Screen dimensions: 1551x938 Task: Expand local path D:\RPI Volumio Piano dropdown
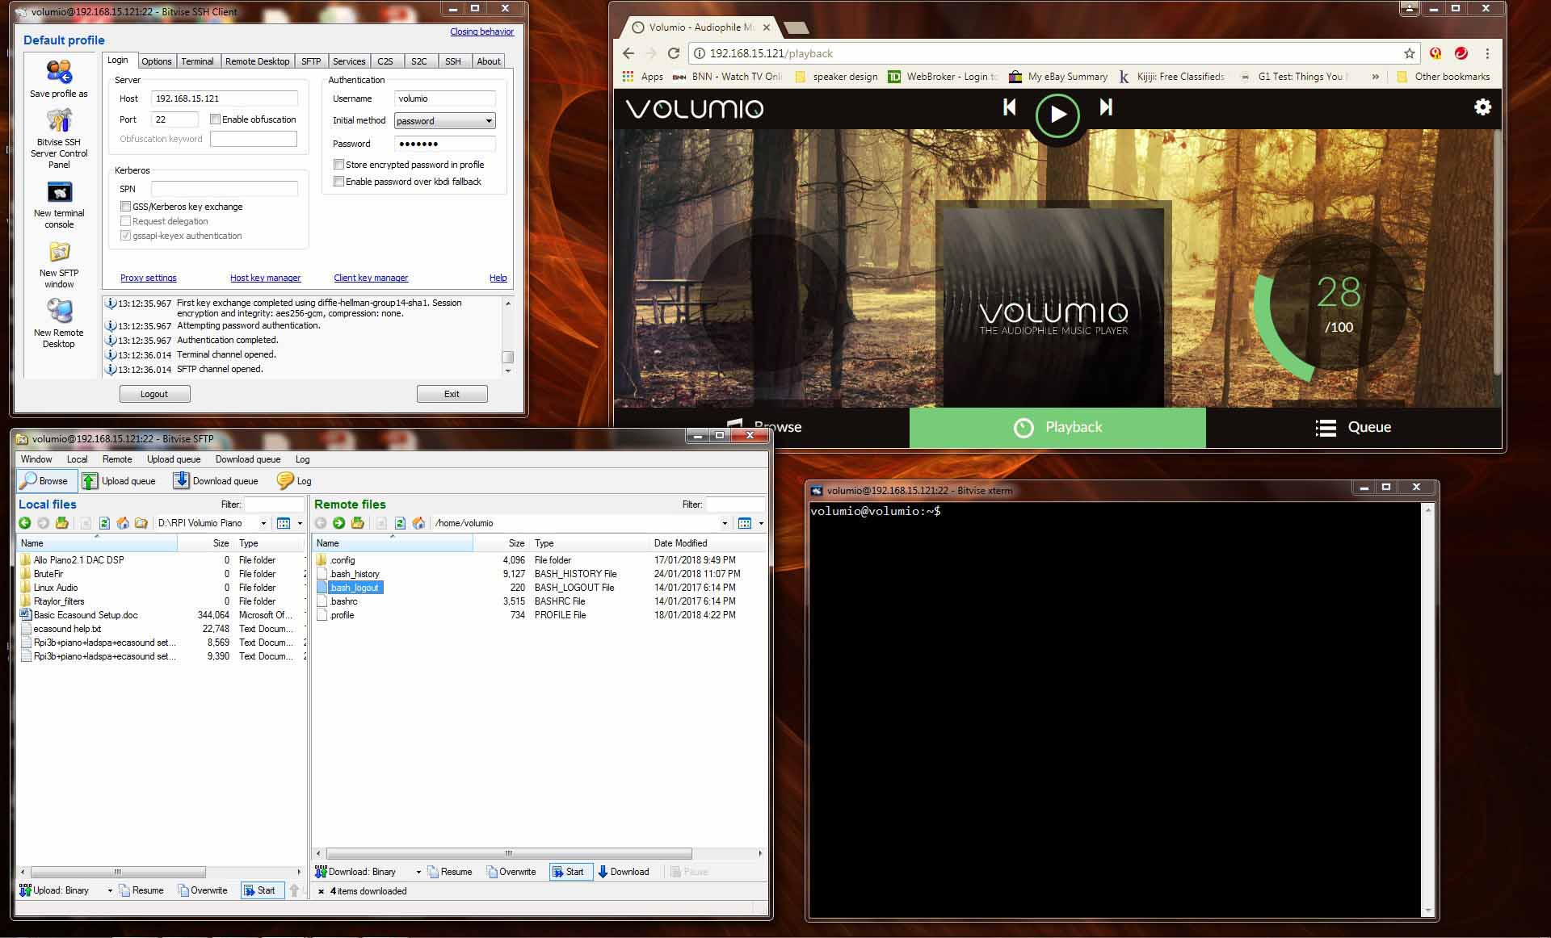pyautogui.click(x=263, y=523)
